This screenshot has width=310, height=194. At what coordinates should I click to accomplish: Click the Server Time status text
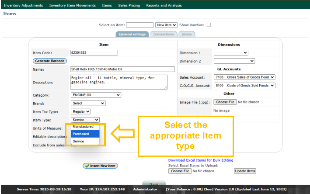pos(44,189)
